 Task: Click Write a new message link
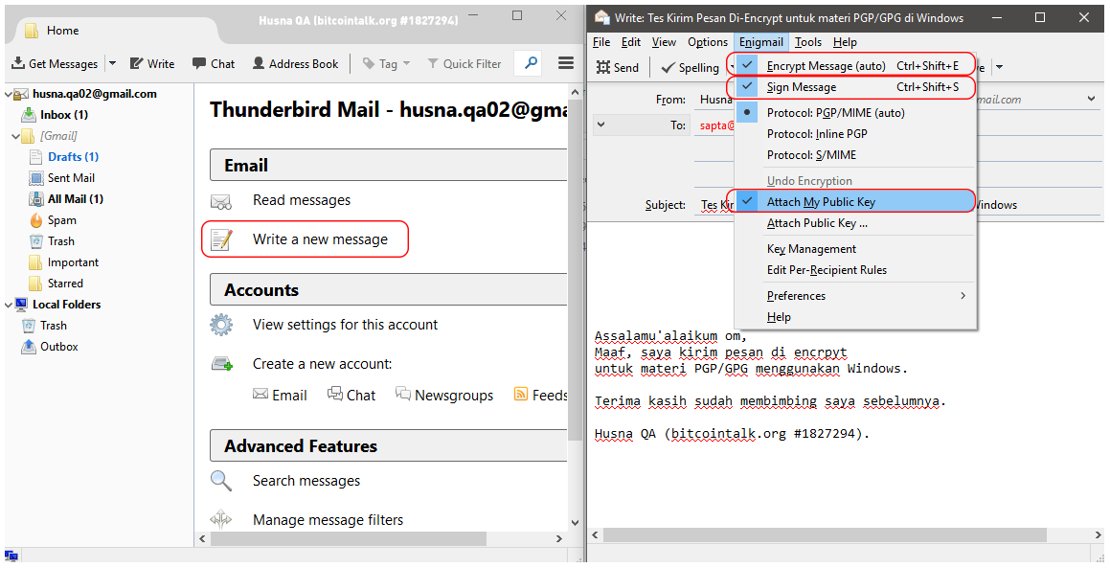(320, 239)
